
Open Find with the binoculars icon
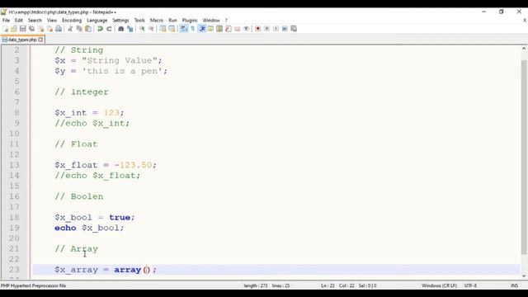(x=121, y=29)
